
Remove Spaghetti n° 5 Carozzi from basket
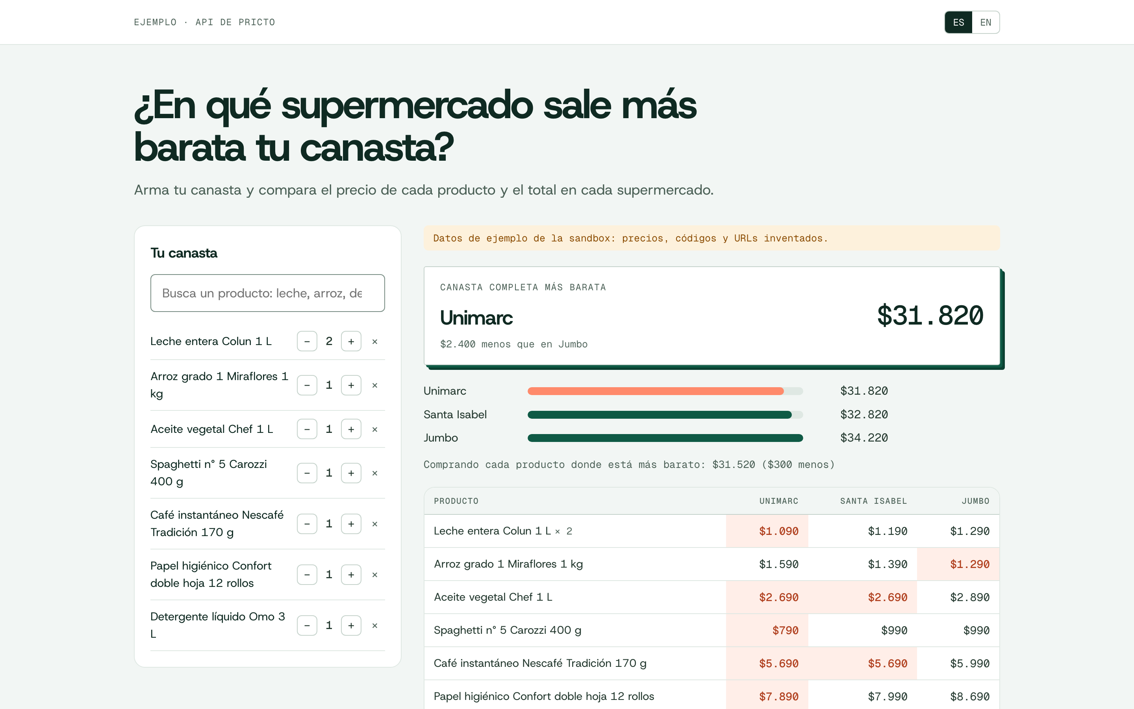point(375,473)
